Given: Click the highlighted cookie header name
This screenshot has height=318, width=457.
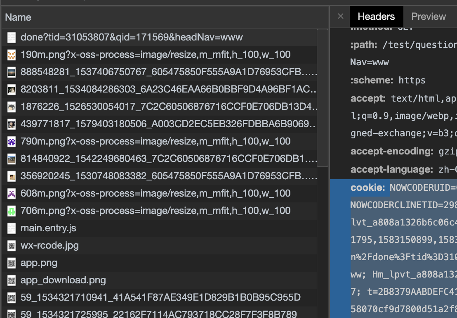Looking at the screenshot, I should pyautogui.click(x=367, y=187).
